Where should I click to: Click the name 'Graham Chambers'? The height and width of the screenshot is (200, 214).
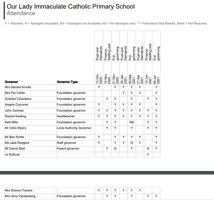(18, 99)
